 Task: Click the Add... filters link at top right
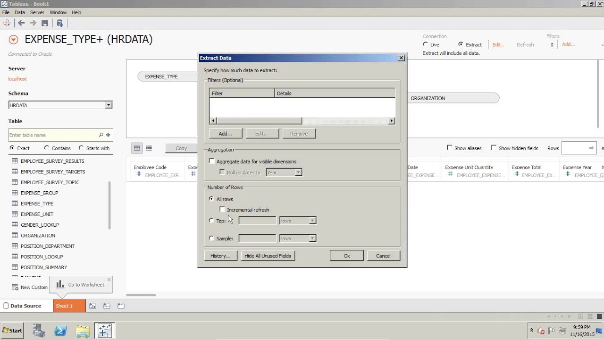point(569,44)
